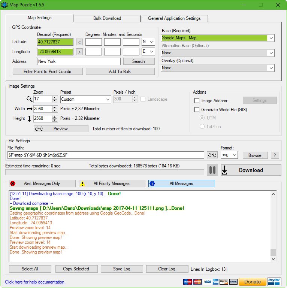Click the left arrow button beside Latitude

(79, 42)
